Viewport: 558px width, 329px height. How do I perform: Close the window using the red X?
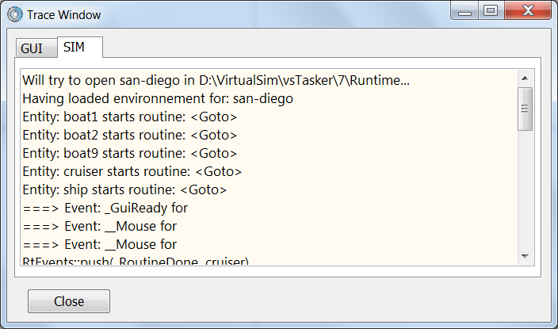[525, 10]
